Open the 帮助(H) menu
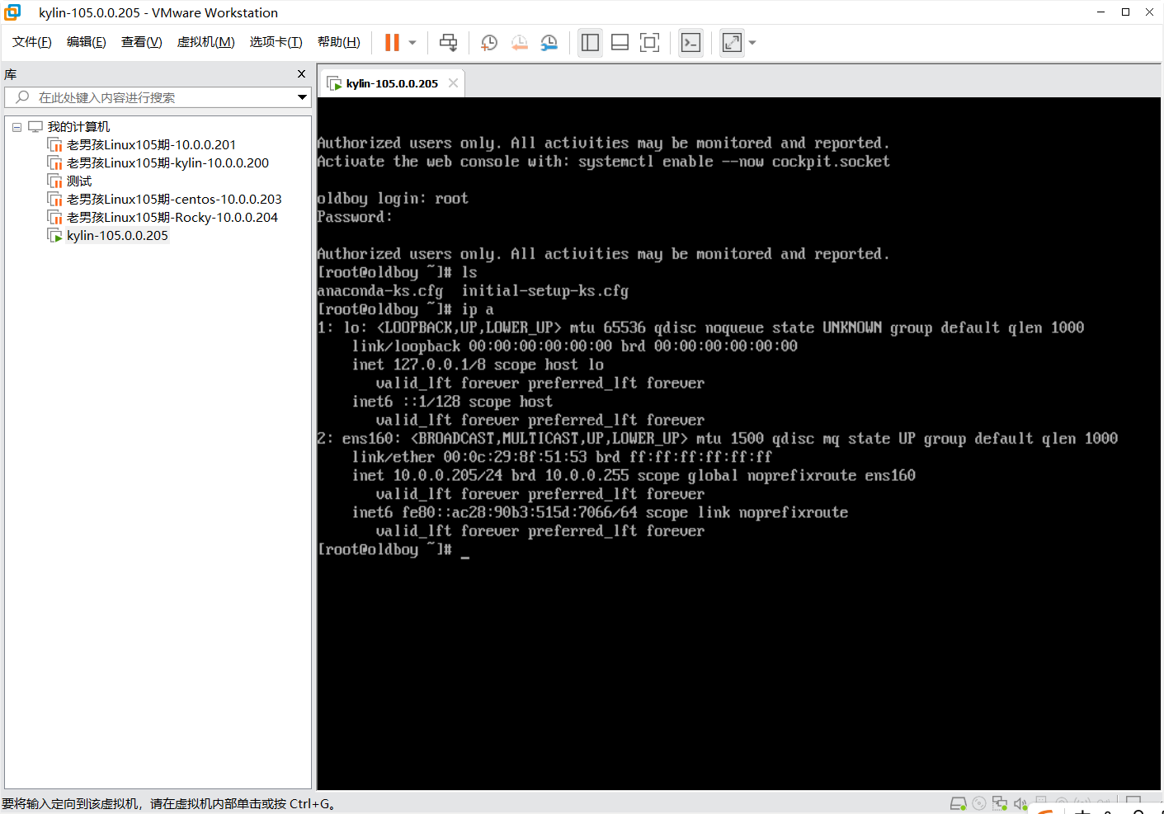 tap(339, 42)
